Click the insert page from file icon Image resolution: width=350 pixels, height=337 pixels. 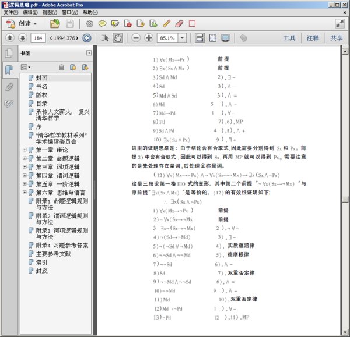click(x=141, y=23)
